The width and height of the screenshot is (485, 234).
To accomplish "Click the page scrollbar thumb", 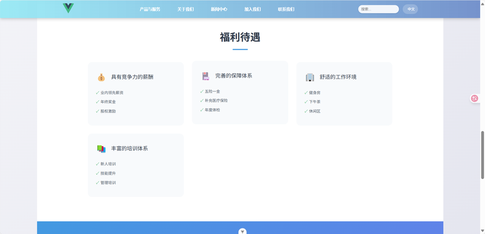I will coord(482,155).
